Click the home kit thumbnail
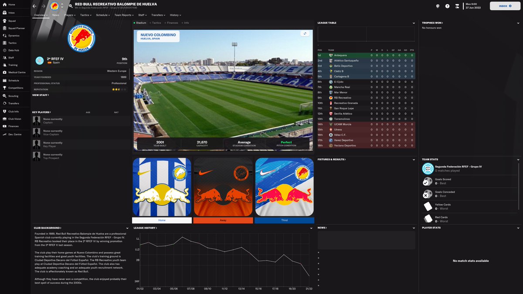Viewport: 523px width, 294px height. 162,187
